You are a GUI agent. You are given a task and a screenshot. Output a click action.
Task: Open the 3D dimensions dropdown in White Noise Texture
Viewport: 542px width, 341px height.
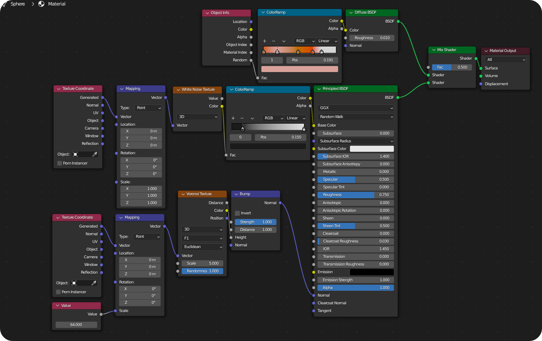coord(198,117)
